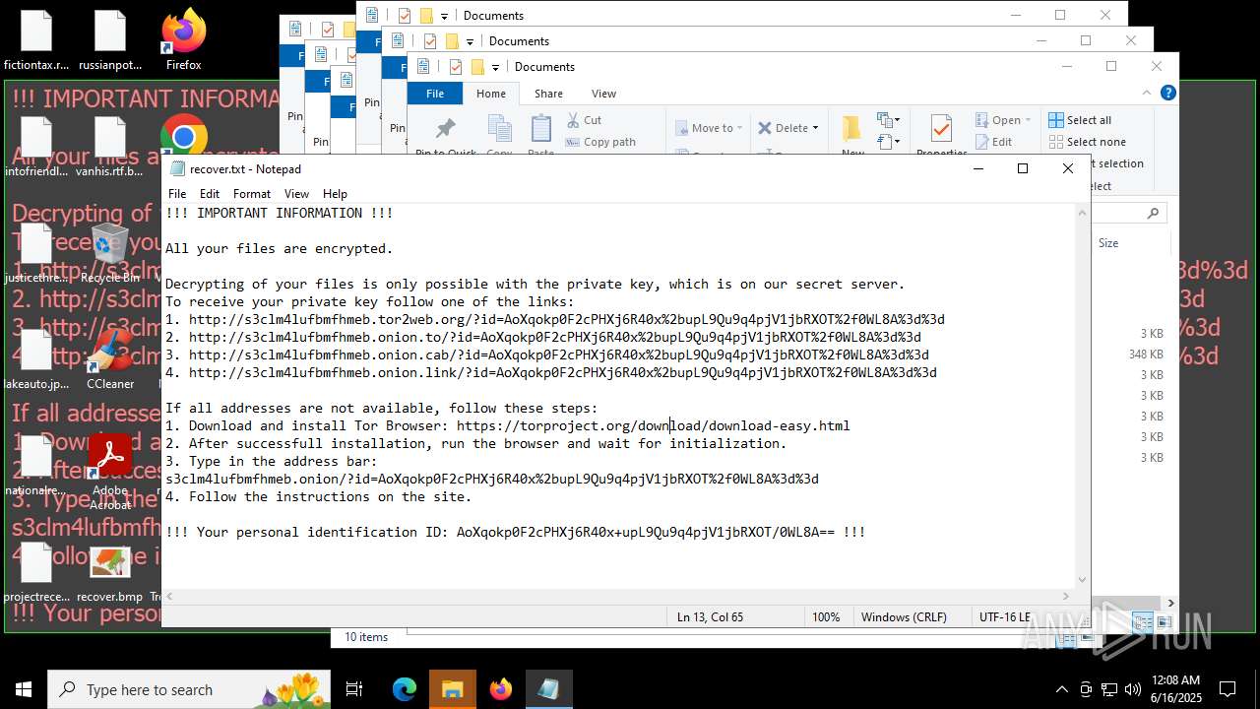Show hidden system tray icons
1260x709 pixels.
coord(1062,689)
